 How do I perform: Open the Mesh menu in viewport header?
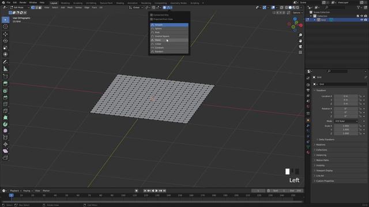click(x=70, y=7)
